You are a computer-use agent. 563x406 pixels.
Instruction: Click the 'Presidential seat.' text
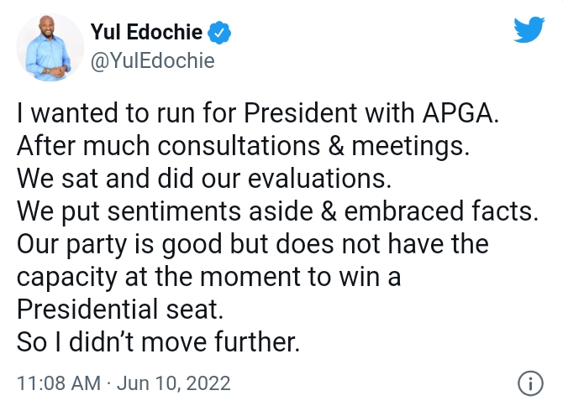click(x=120, y=310)
